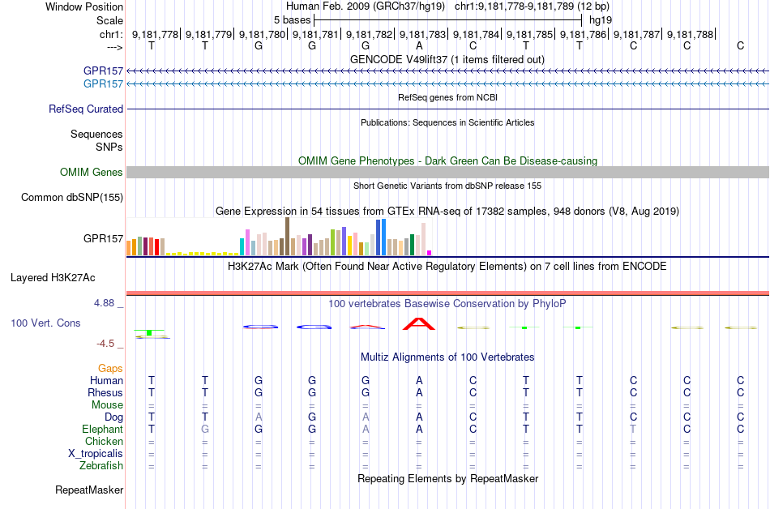Click the gray T in Elephant row

pos(633,429)
